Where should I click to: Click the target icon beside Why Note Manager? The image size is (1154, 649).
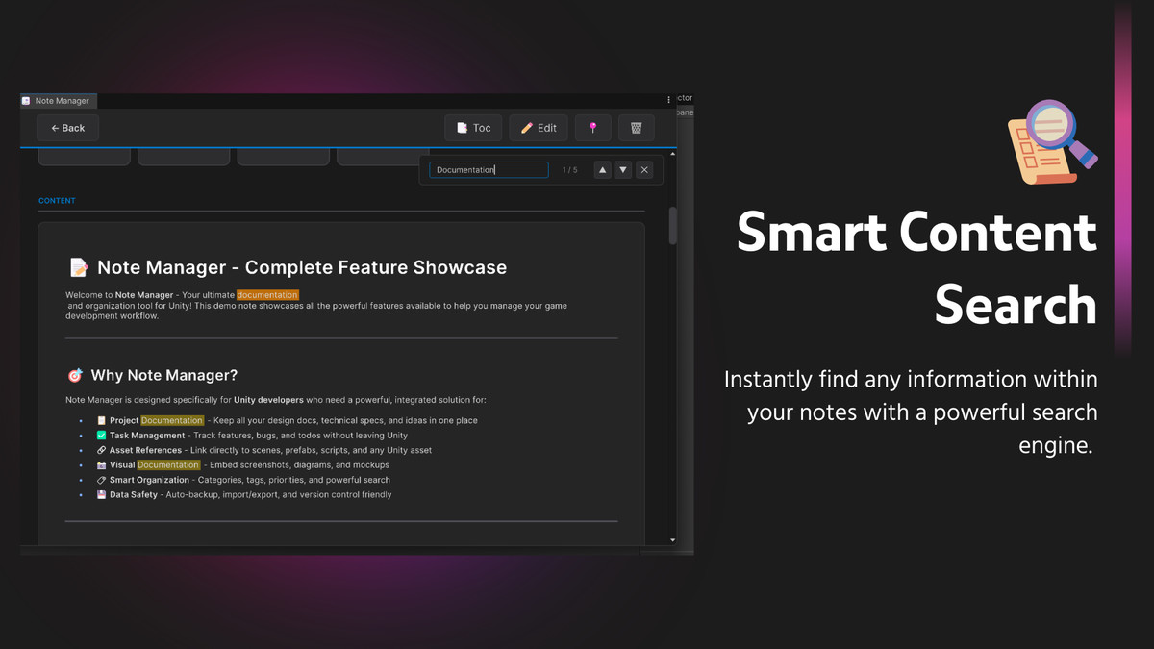point(75,375)
